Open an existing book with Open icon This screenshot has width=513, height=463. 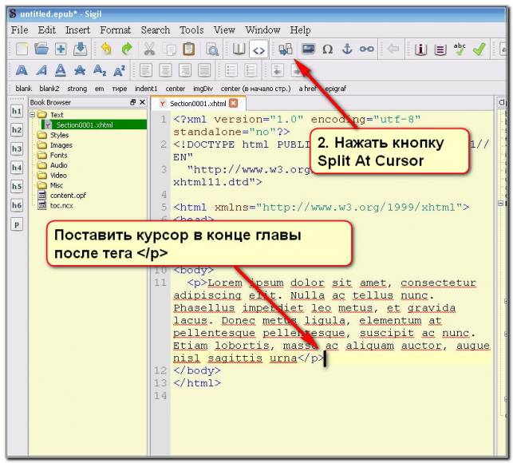(x=41, y=49)
